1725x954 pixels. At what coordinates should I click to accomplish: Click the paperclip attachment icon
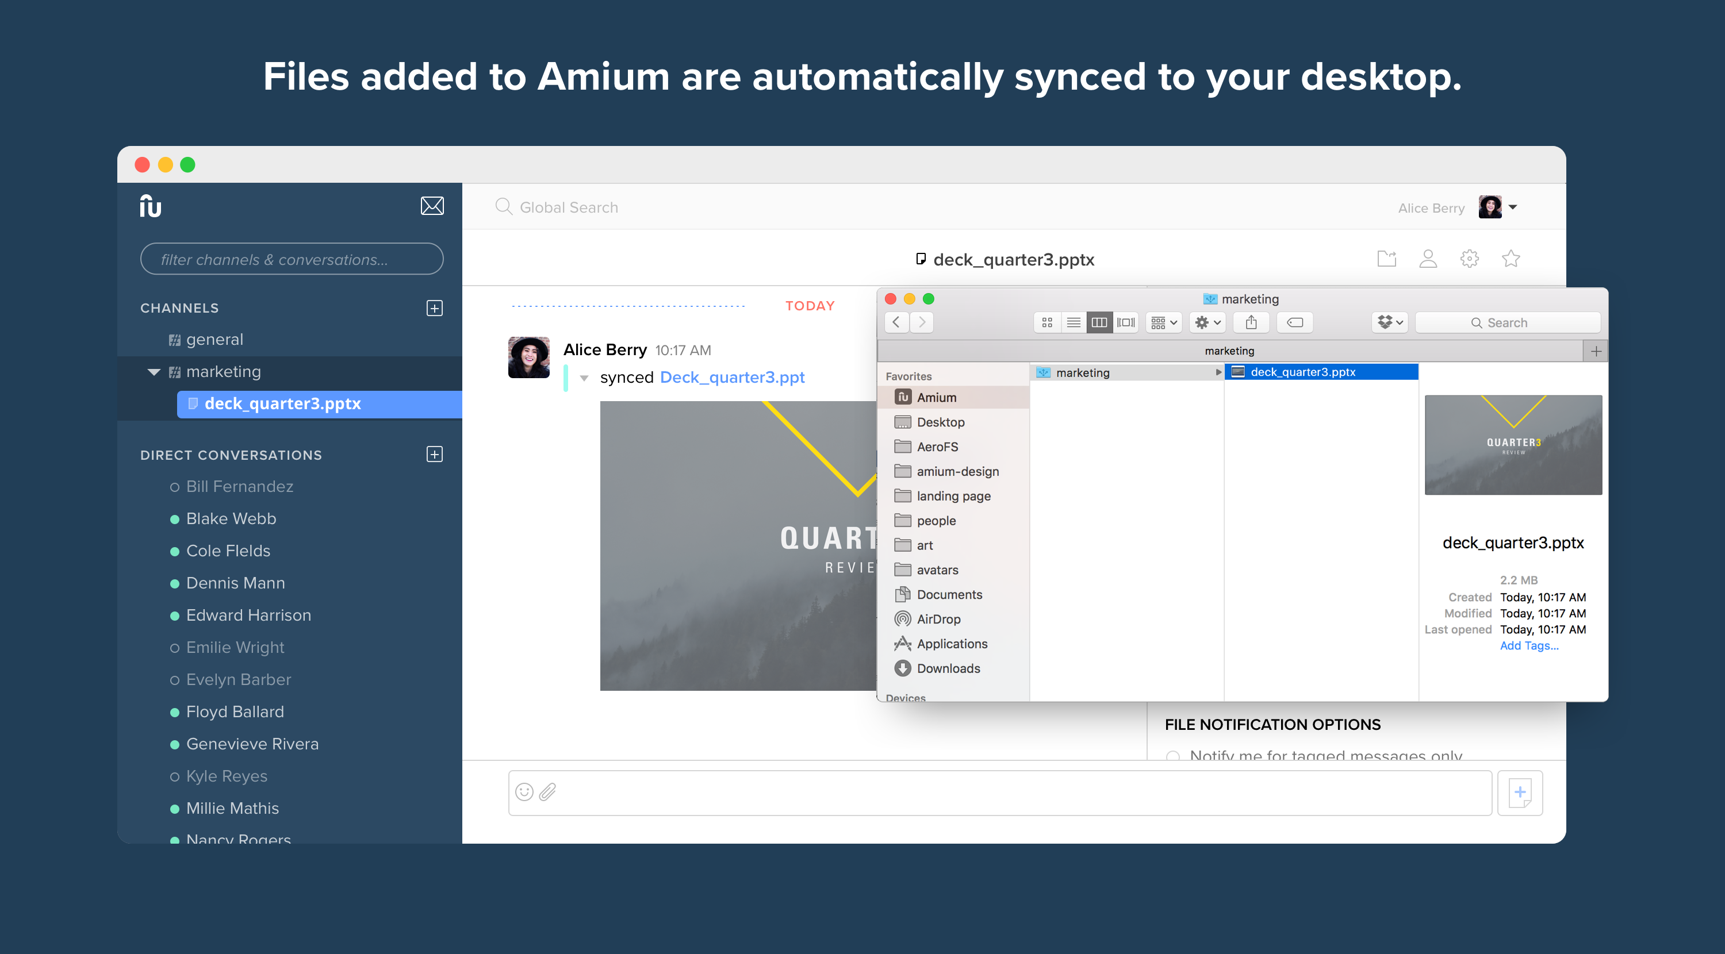(548, 792)
